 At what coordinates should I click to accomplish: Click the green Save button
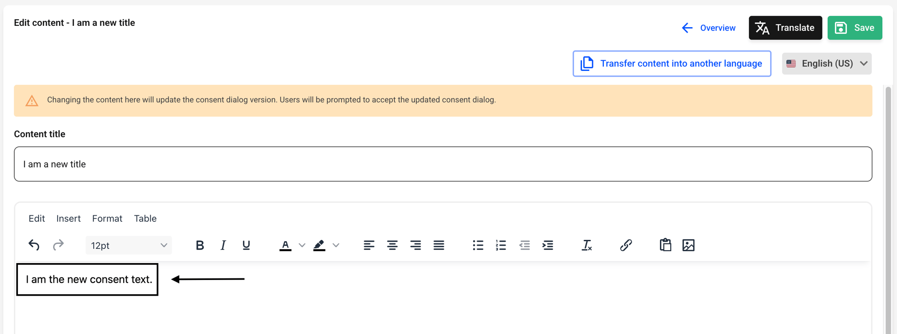855,28
